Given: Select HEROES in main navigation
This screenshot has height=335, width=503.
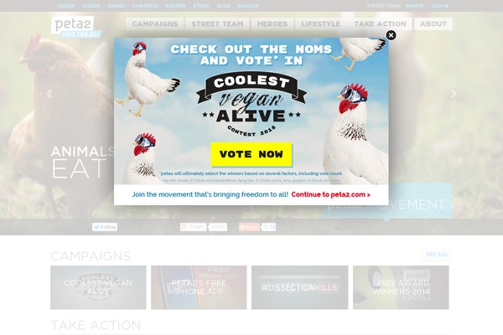Looking at the screenshot, I should pyautogui.click(x=272, y=24).
